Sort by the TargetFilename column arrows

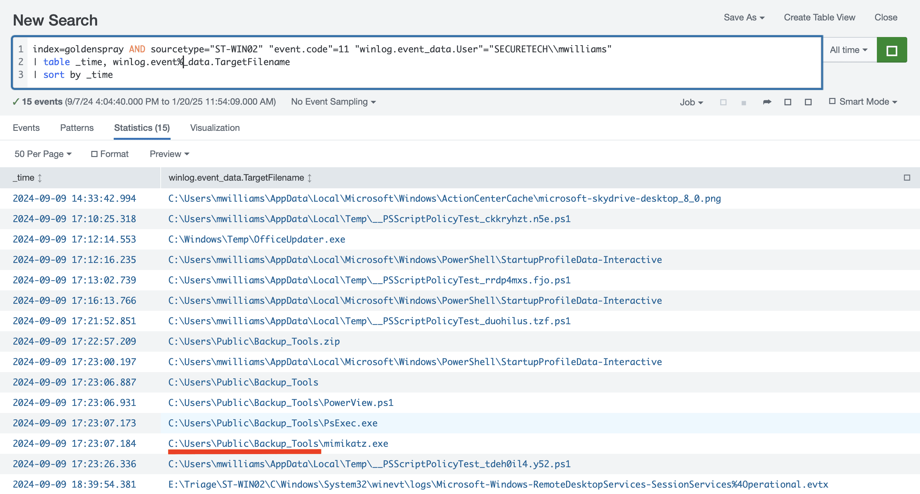pyautogui.click(x=309, y=178)
